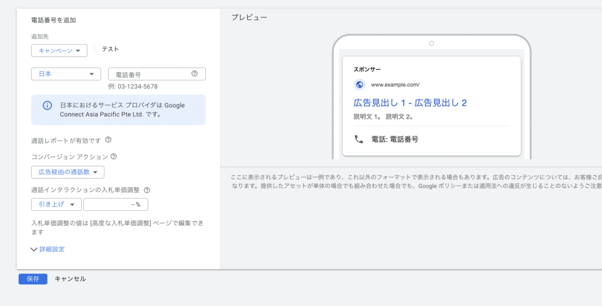Click the キャンセル button
The image size is (602, 306).
(70, 279)
